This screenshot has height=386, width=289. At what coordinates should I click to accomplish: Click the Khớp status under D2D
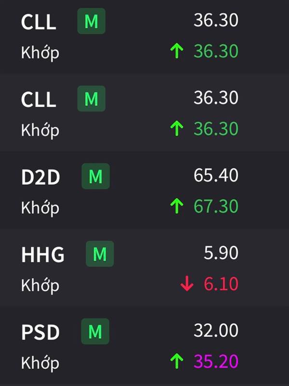coord(40,208)
